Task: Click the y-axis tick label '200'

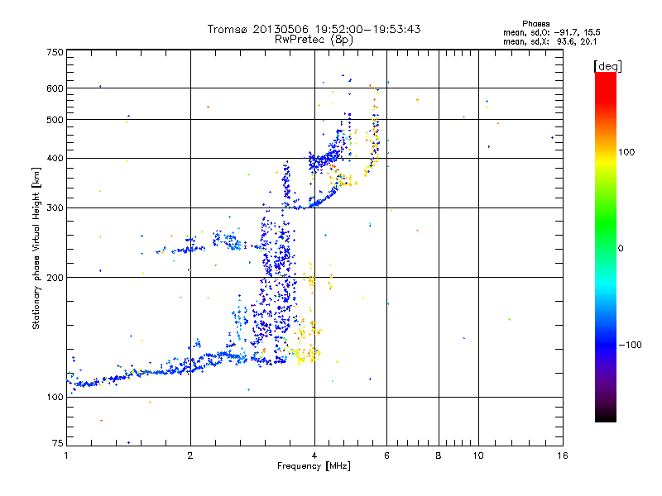Action: [55, 278]
